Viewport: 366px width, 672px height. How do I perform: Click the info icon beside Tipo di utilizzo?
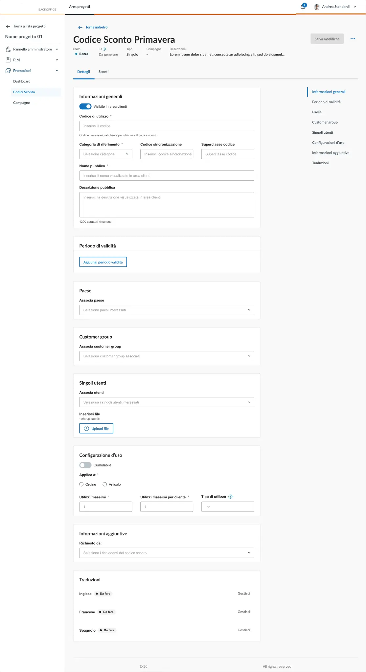230,497
